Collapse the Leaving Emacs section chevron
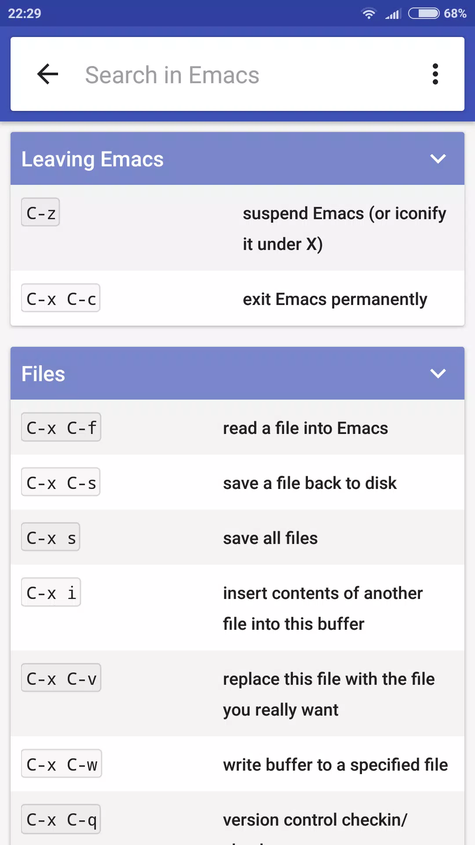 tap(438, 158)
